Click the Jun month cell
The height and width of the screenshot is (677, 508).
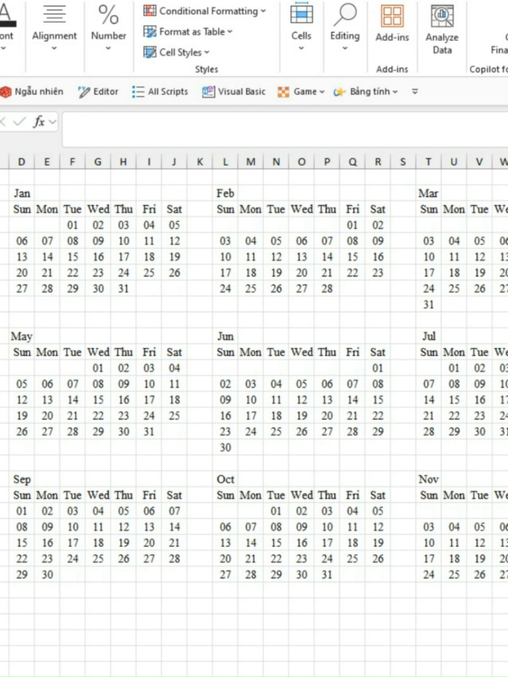(225, 336)
